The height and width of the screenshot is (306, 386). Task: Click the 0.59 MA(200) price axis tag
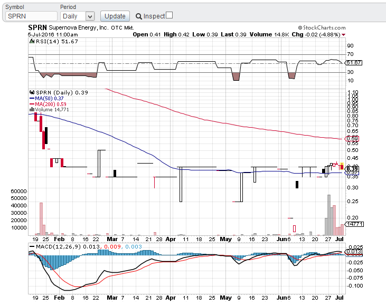pyautogui.click(x=352, y=139)
